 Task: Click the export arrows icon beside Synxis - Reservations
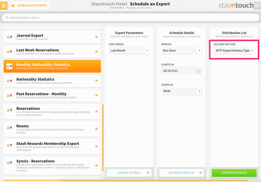9,163
